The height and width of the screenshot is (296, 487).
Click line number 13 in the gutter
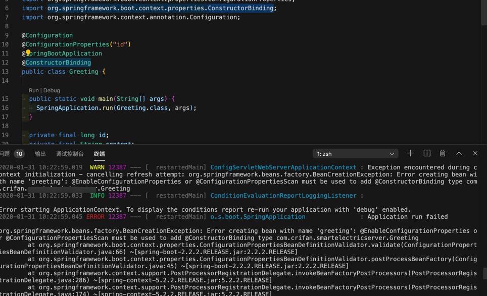(x=5, y=72)
